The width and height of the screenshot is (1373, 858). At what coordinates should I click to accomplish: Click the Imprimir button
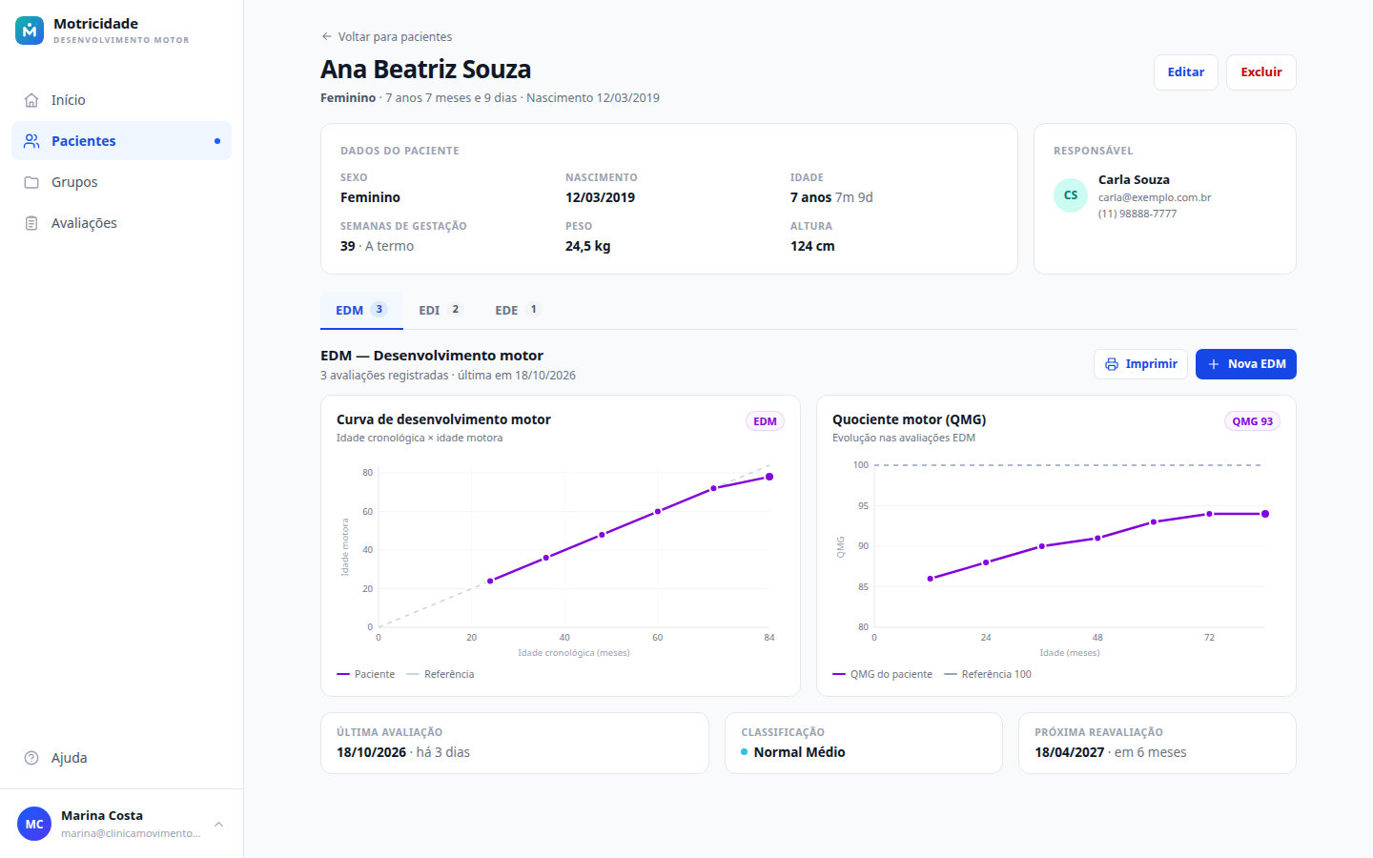pyautogui.click(x=1140, y=364)
